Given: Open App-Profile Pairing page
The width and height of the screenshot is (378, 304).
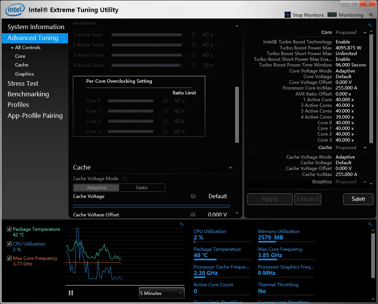Looking at the screenshot, I should tap(35, 116).
